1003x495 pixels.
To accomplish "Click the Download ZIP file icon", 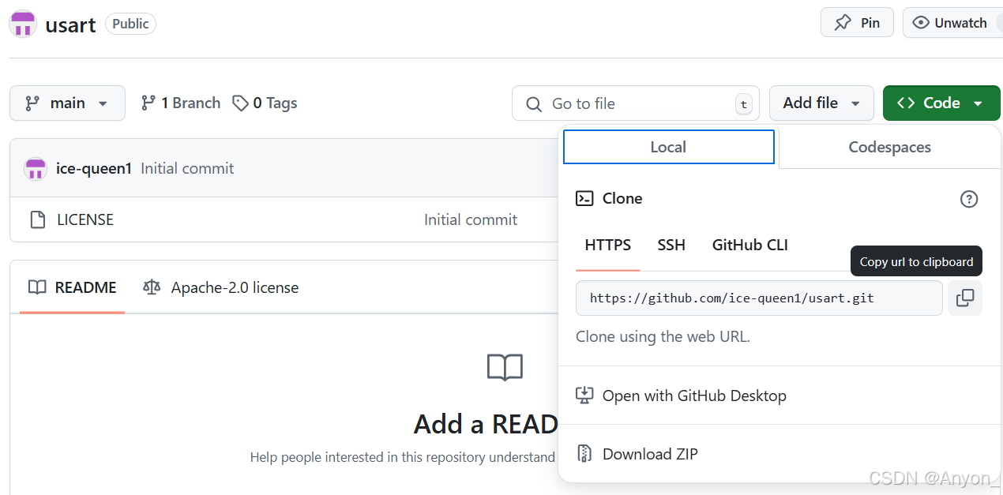I will 584,454.
